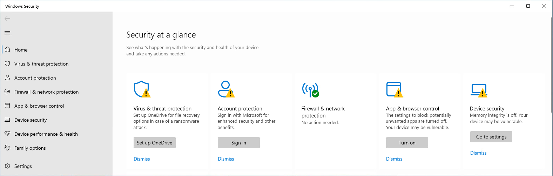The height and width of the screenshot is (176, 553).
Task: Minimize the Windows Security window
Action: pos(512,6)
